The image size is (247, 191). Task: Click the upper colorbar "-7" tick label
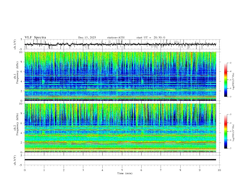pyautogui.click(x=230, y=97)
